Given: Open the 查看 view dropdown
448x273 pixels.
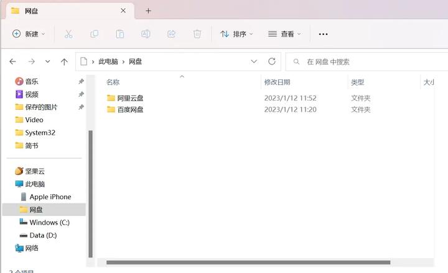Looking at the screenshot, I should pyautogui.click(x=284, y=34).
